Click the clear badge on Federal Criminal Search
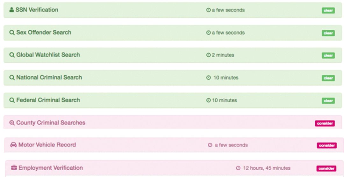This screenshot has height=177, width=344. click(328, 101)
